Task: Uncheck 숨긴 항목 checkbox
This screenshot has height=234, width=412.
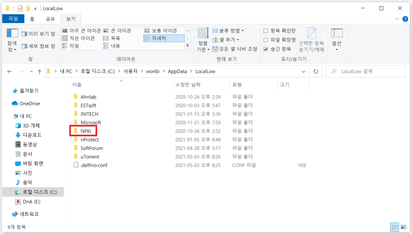Action: click(266, 49)
